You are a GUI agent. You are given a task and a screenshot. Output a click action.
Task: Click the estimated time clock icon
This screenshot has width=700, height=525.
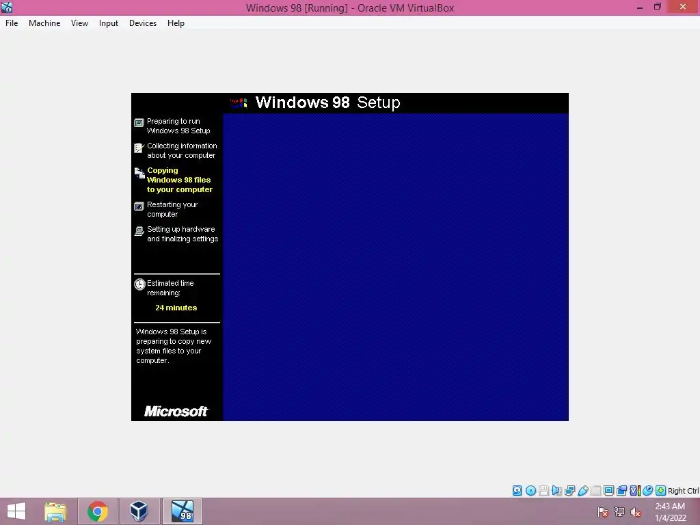tap(139, 284)
